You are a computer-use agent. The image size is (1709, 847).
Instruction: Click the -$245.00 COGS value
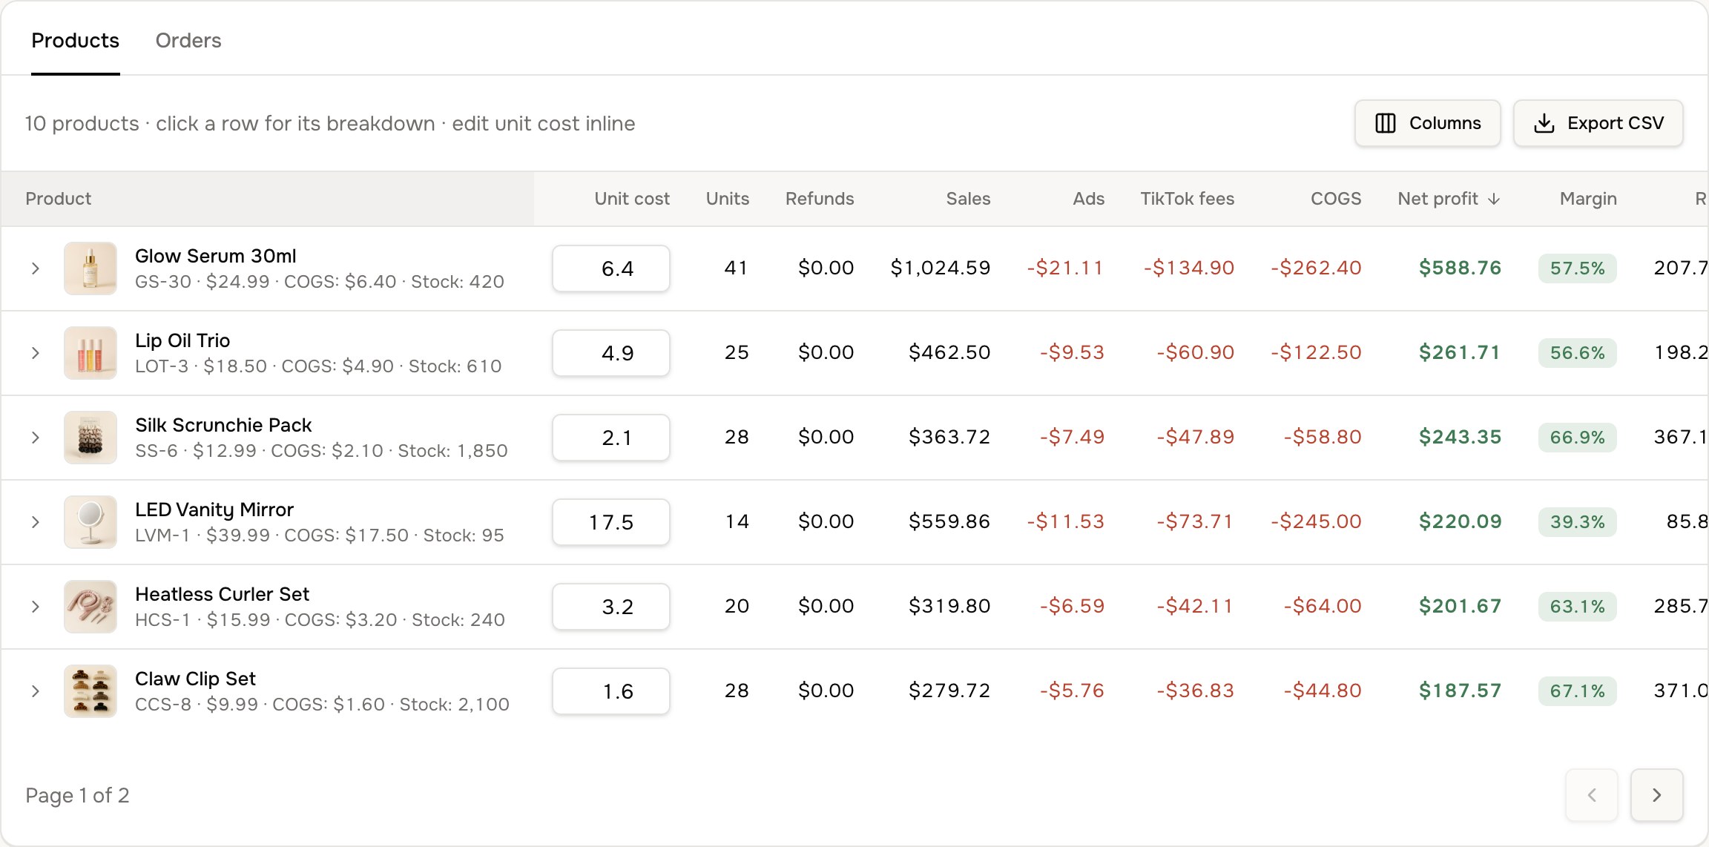(x=1316, y=521)
